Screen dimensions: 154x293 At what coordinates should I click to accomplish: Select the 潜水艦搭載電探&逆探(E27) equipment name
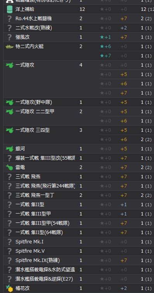(44, 279)
